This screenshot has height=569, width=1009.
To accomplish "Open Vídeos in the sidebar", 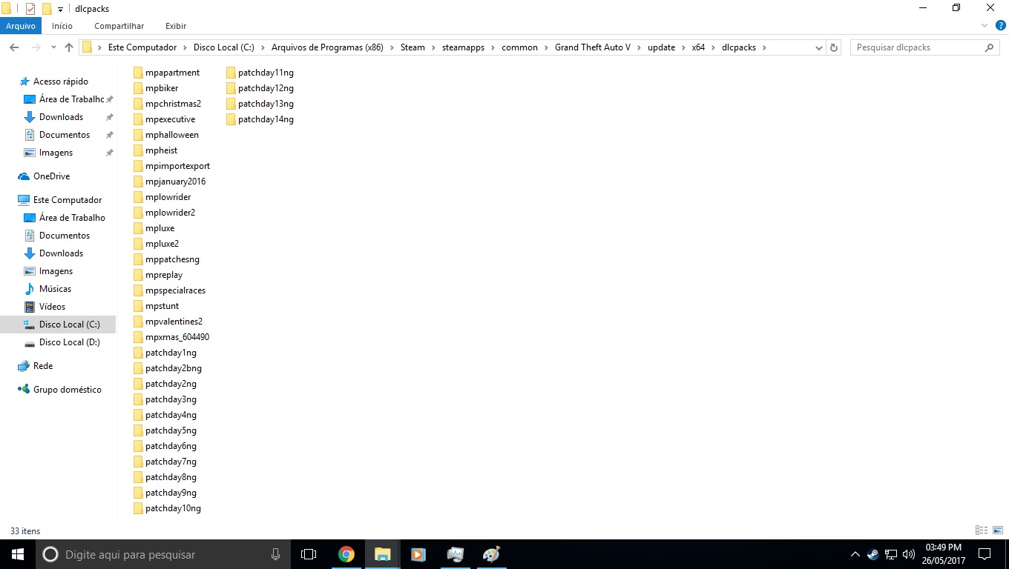I will 52,307.
